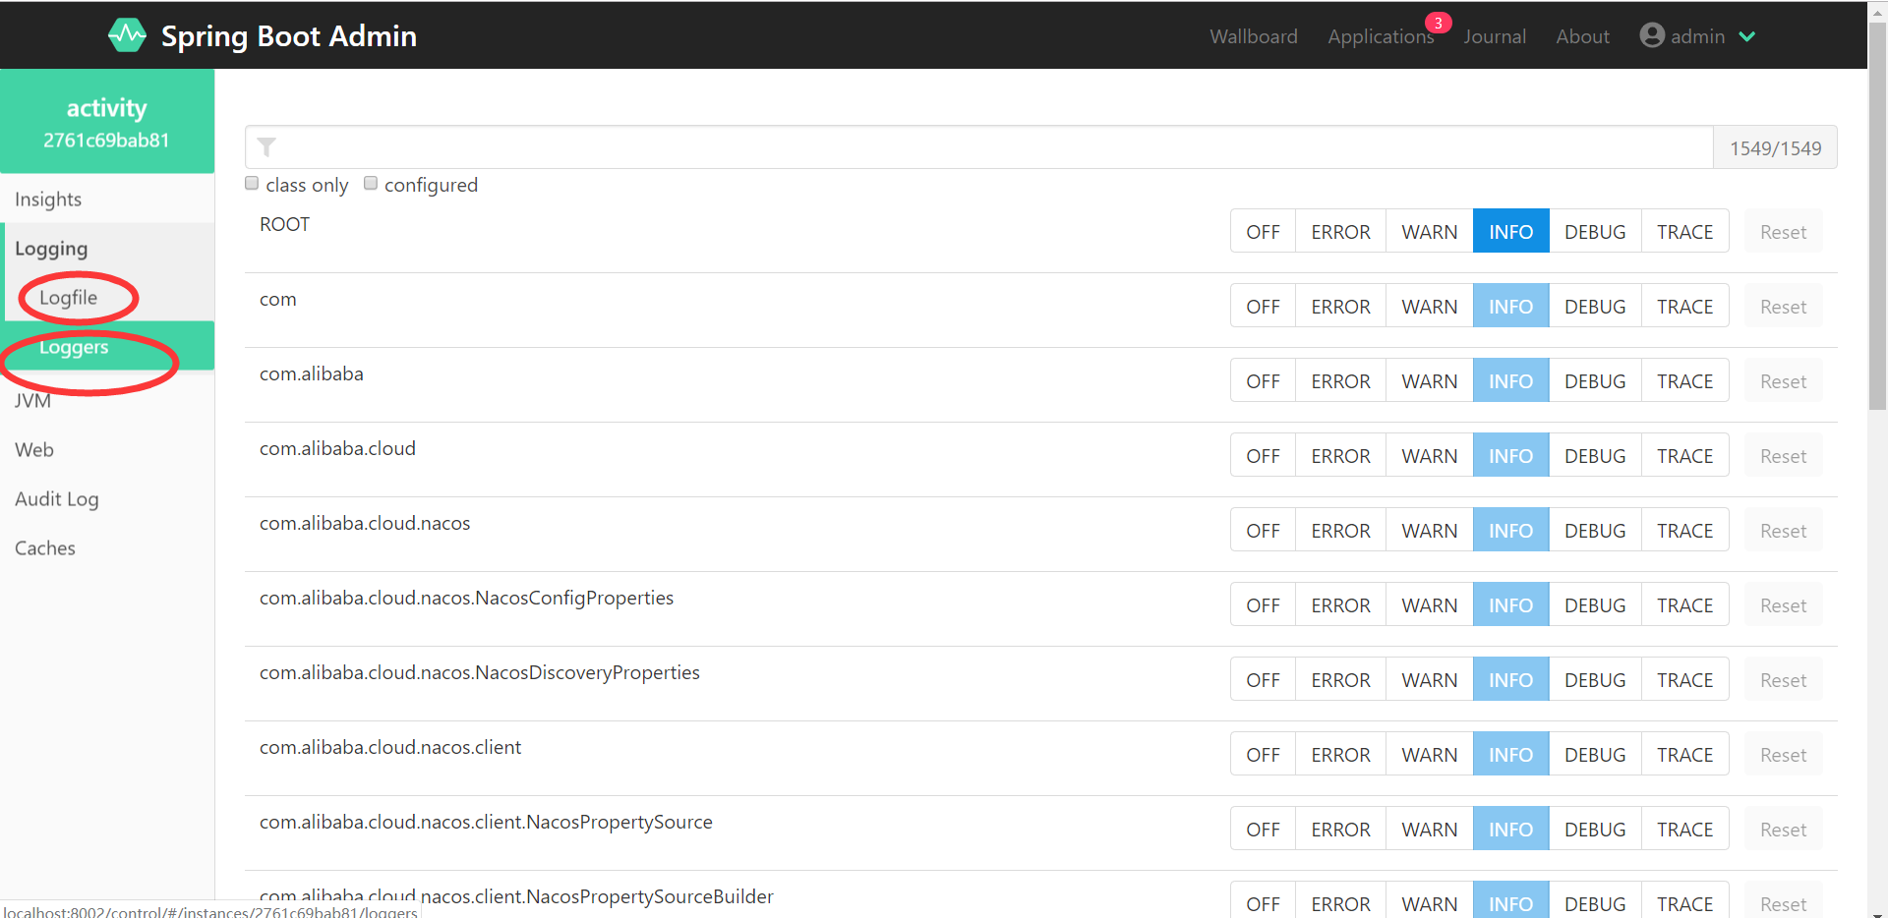1888x918 pixels.
Task: Open the Audit Log section
Action: point(56,498)
